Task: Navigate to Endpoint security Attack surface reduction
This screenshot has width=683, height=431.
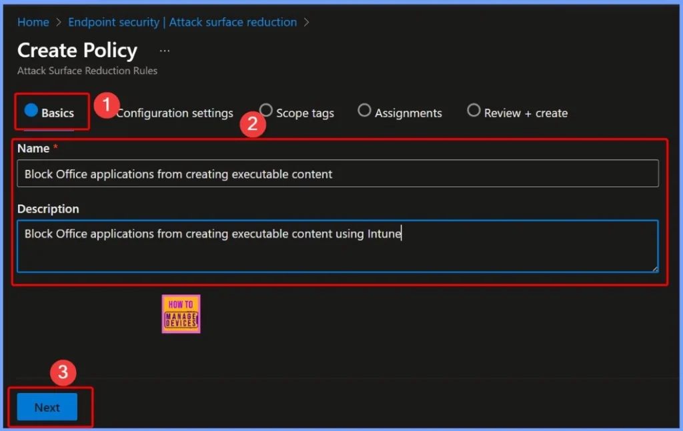Action: click(182, 22)
